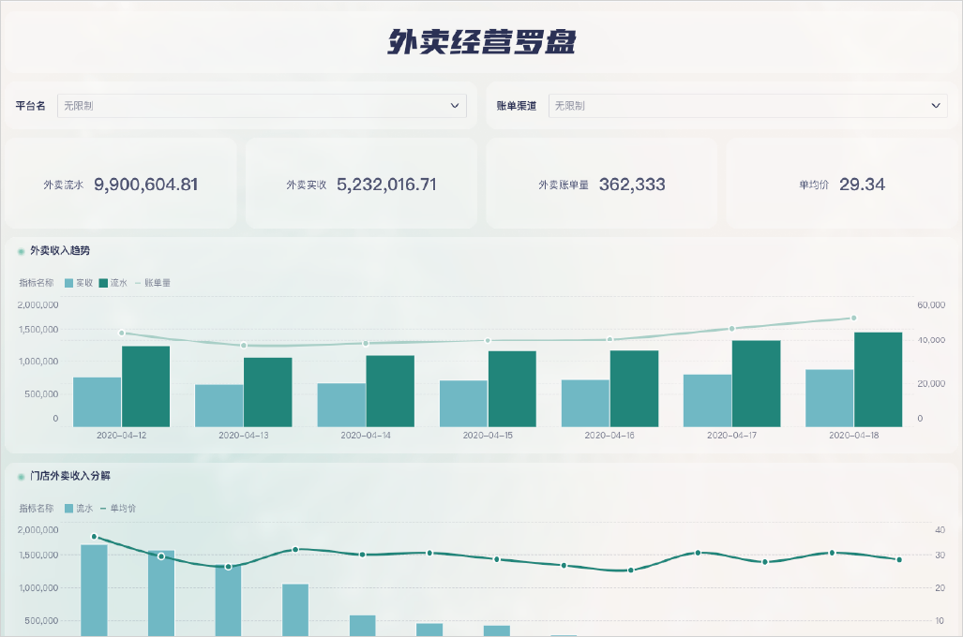The height and width of the screenshot is (637, 963).
Task: Click green dot icon beside 外卖收入趋势
Action: click(x=21, y=251)
